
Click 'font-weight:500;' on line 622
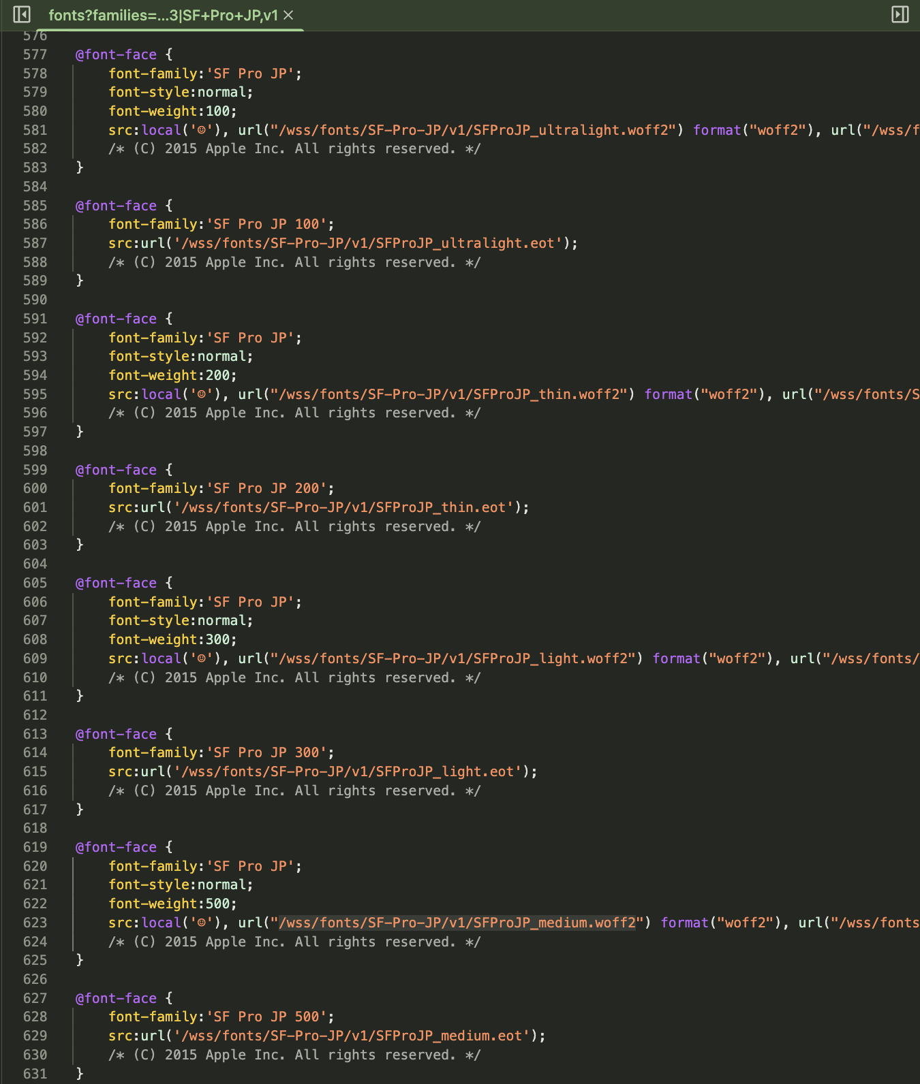pyautogui.click(x=172, y=904)
